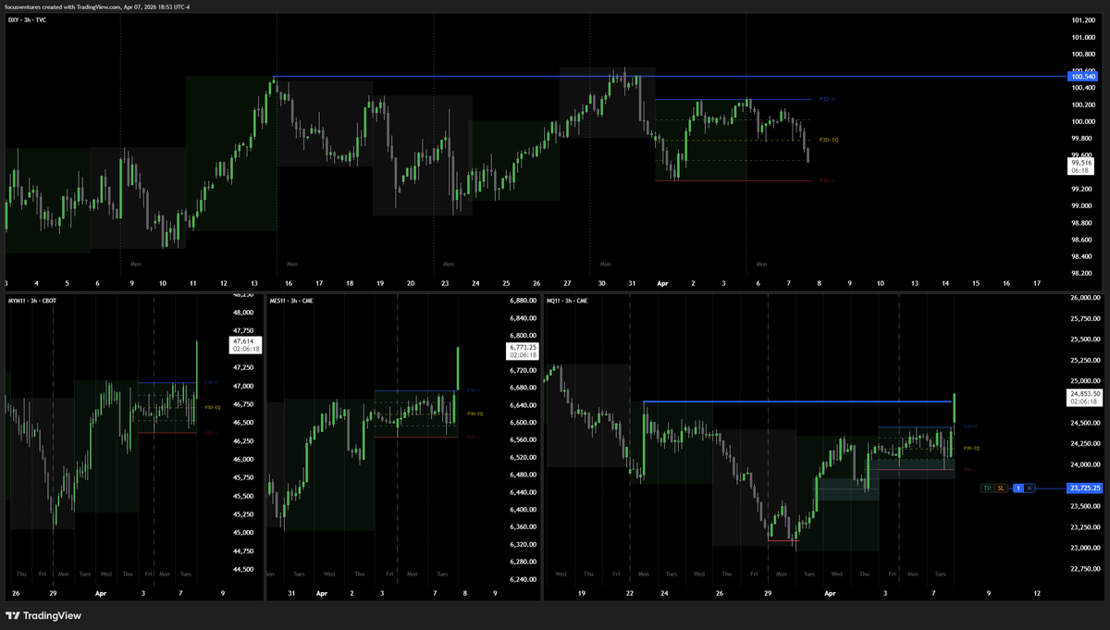Select the long blue horizontal line on NQ chart

coord(798,401)
